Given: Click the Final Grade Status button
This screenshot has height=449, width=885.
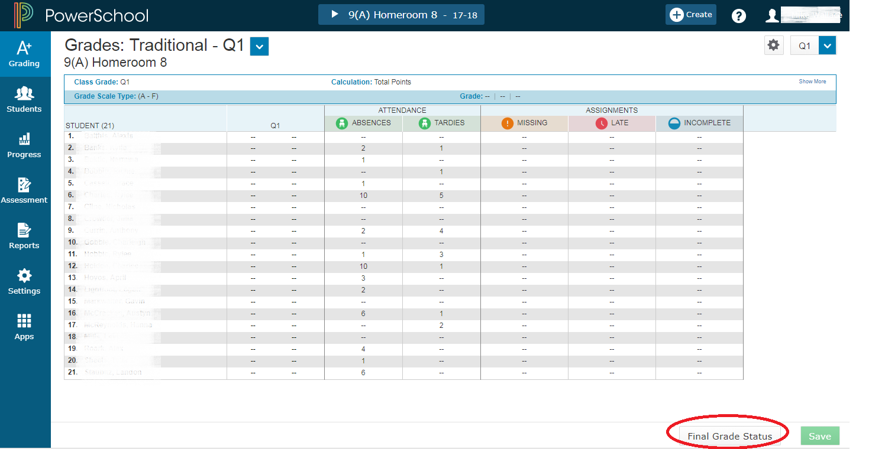Looking at the screenshot, I should (729, 437).
